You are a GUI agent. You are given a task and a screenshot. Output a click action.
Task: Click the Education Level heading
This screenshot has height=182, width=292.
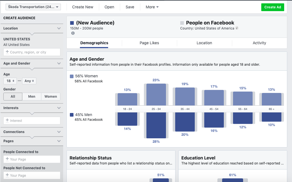[198, 158]
